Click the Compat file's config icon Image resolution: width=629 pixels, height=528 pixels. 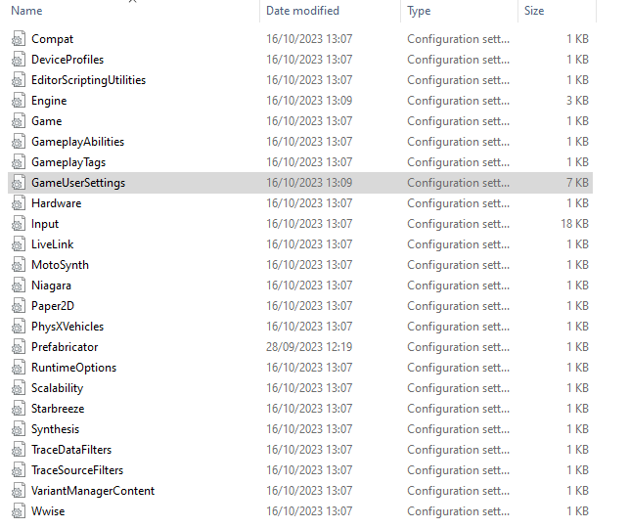[19, 39]
